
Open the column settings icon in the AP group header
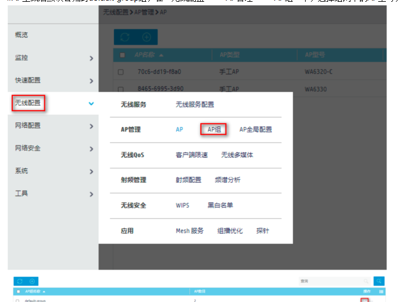click(x=381, y=291)
